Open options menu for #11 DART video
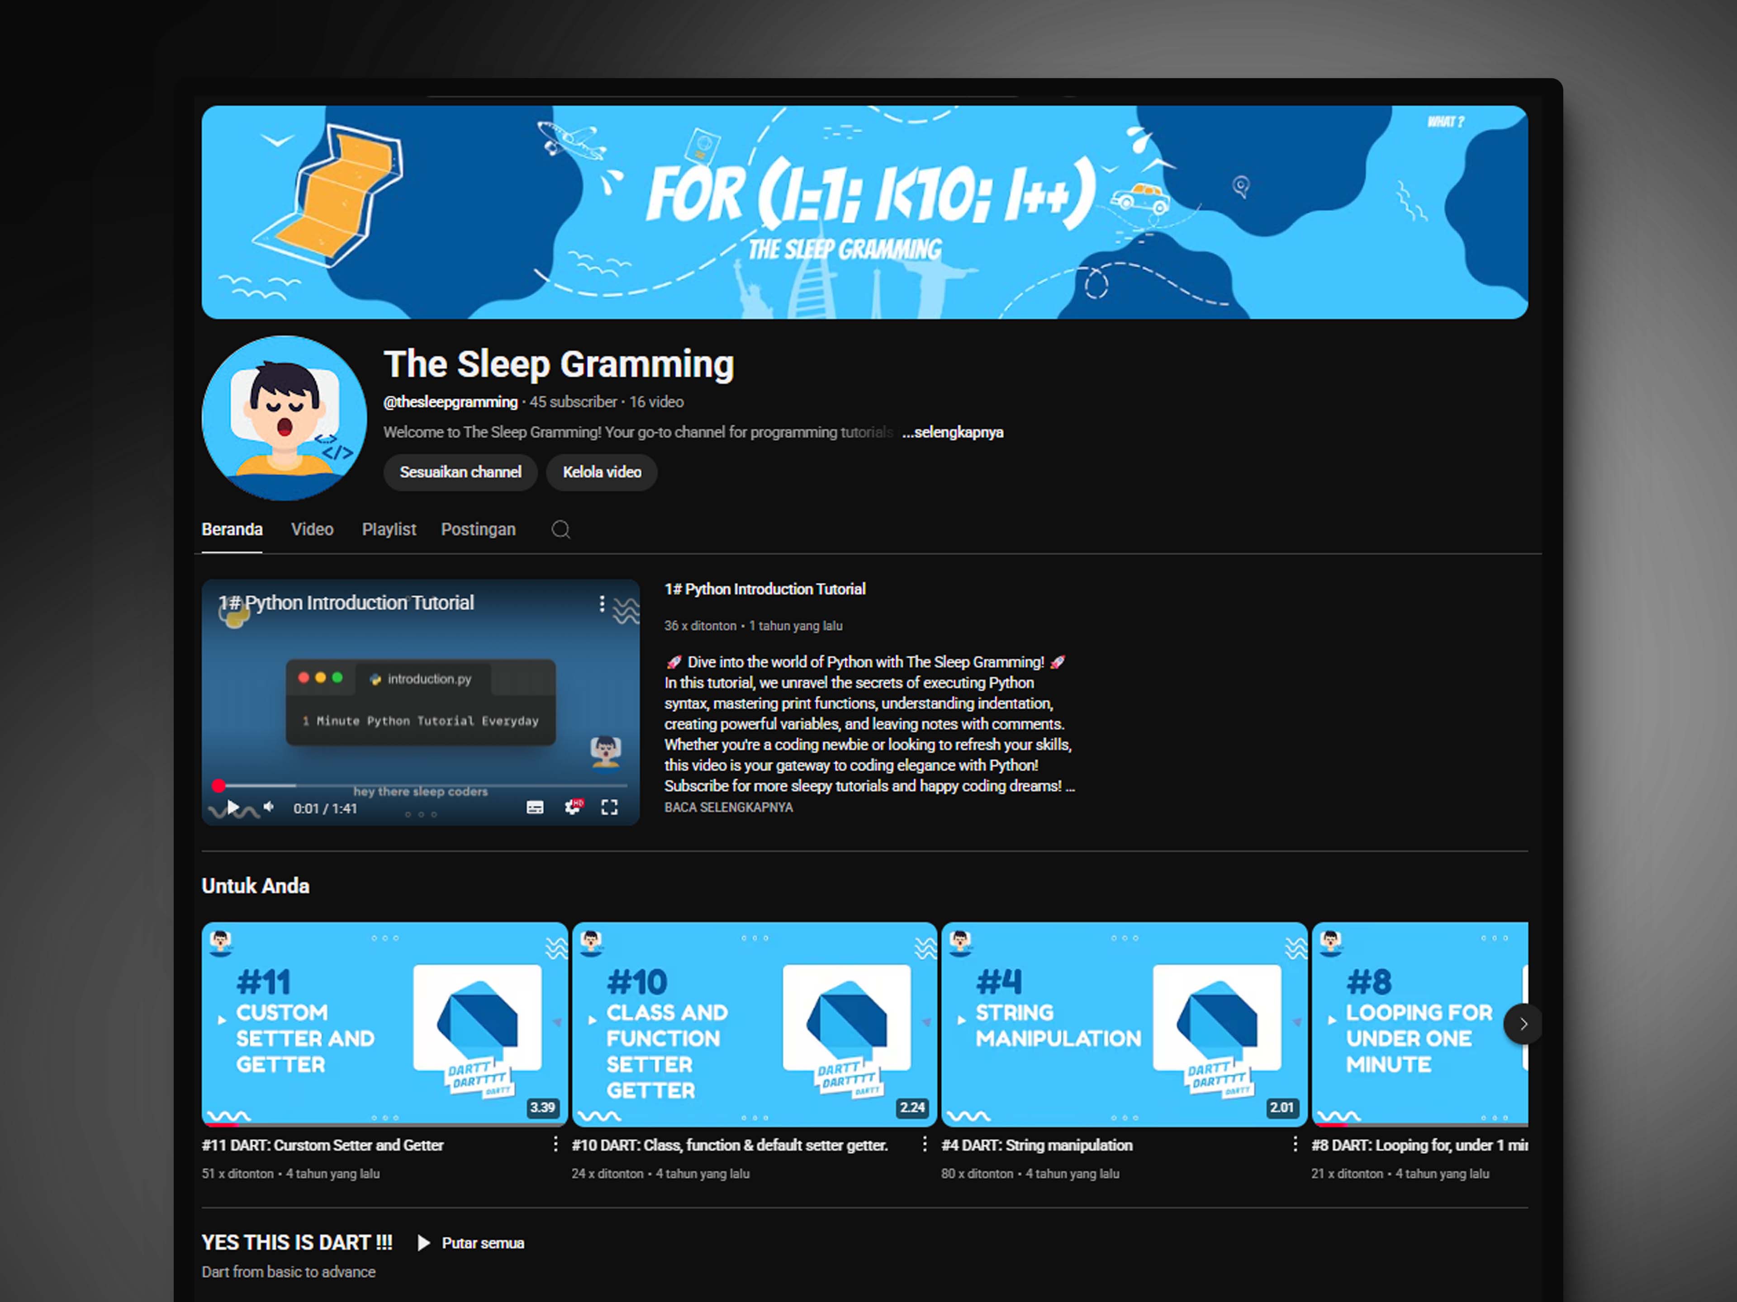This screenshot has height=1302, width=1737. 555,1144
